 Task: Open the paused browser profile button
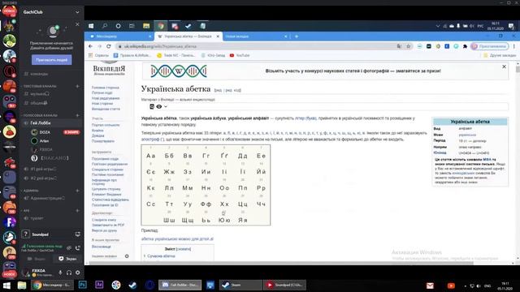490,46
